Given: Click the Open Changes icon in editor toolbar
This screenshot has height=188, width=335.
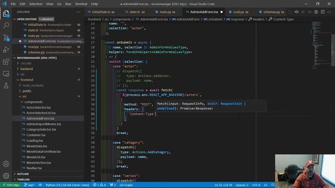Looking at the screenshot, I should [x=297, y=12].
